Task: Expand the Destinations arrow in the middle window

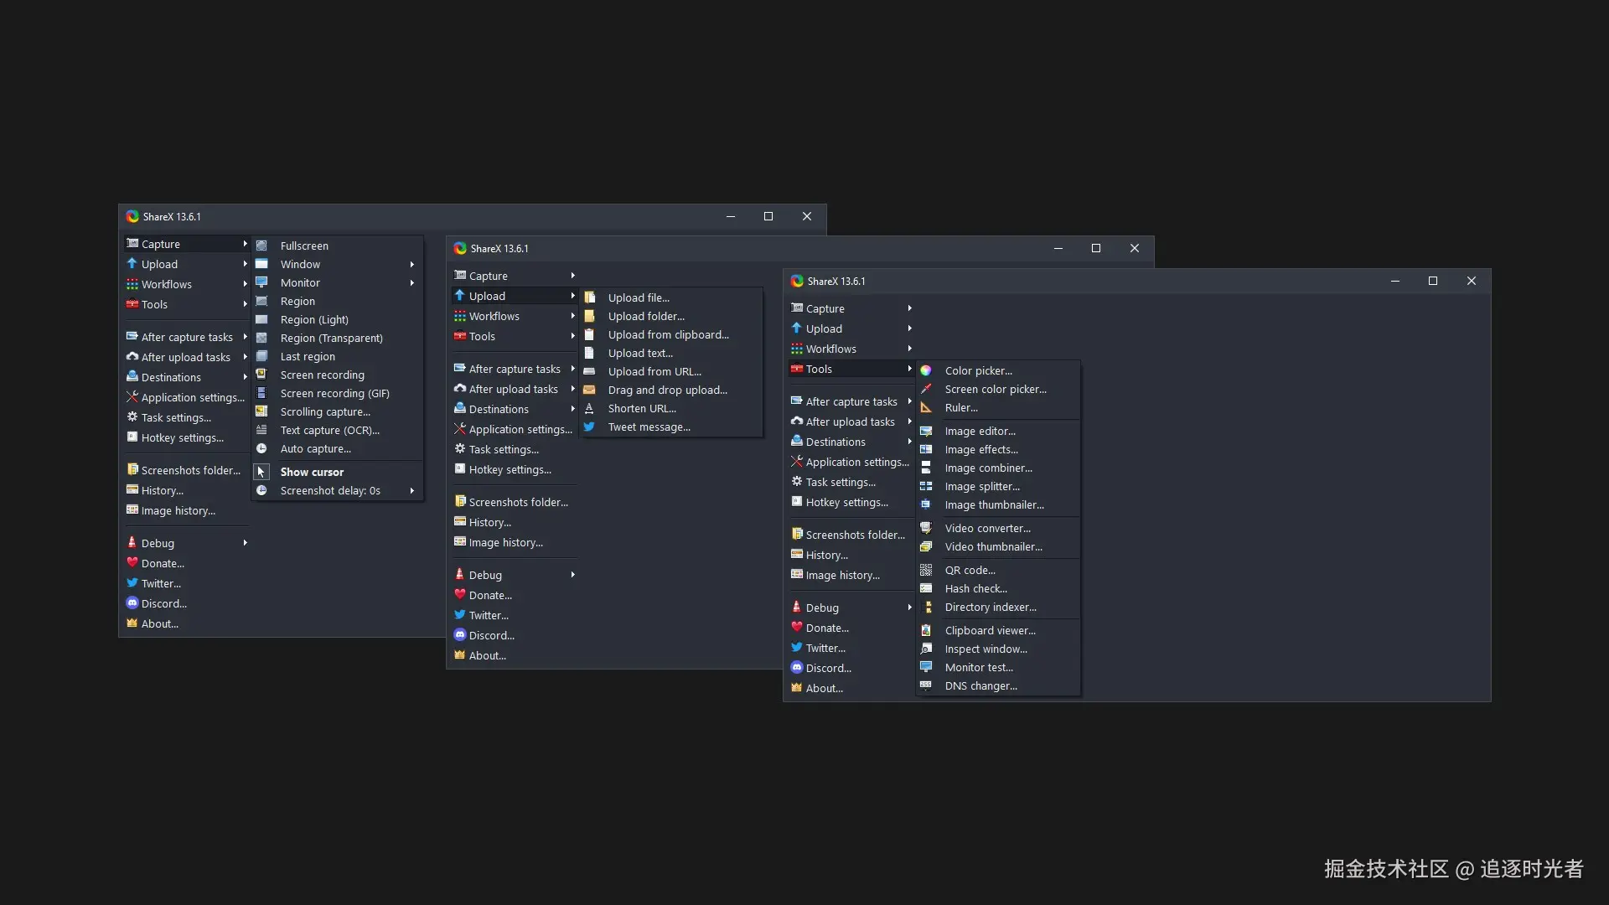Action: (x=572, y=409)
